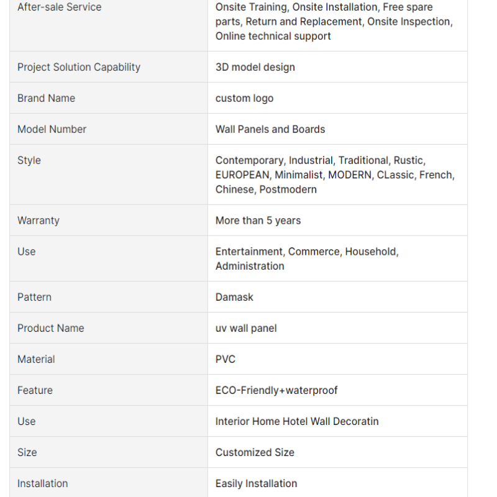Select the ECO-Friendly+waterproof feature value
The height and width of the screenshot is (497, 497).
click(276, 391)
